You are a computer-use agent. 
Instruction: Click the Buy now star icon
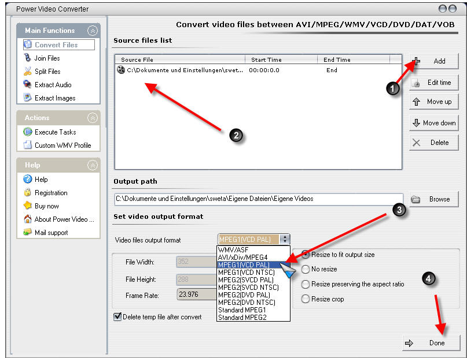[x=27, y=206]
